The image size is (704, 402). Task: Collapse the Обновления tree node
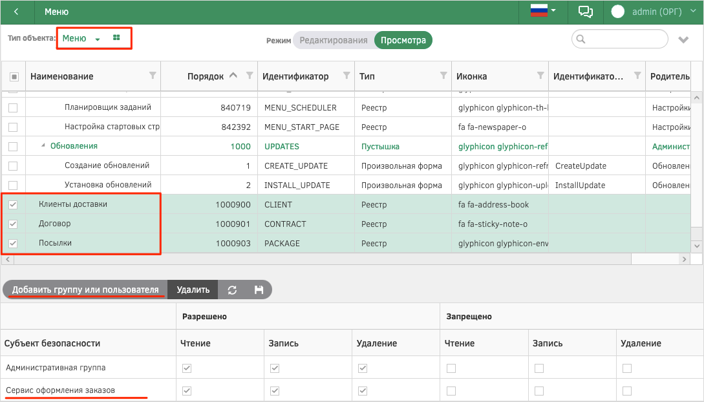tap(43, 145)
